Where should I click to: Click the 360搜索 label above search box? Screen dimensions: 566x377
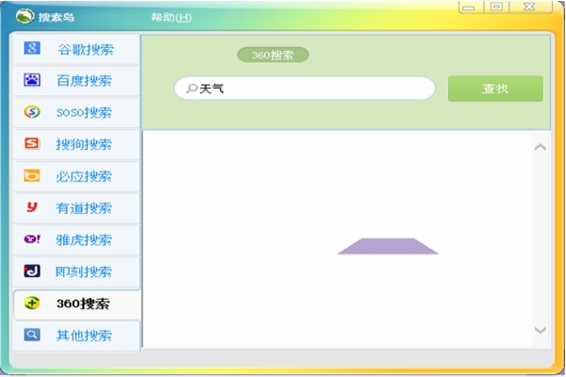(273, 55)
